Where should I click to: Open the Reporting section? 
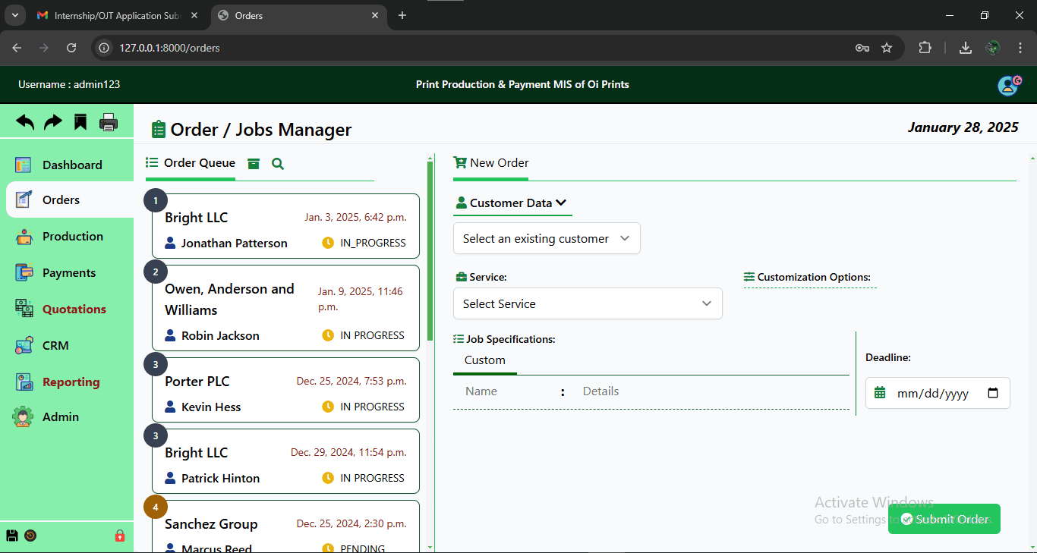point(67,382)
